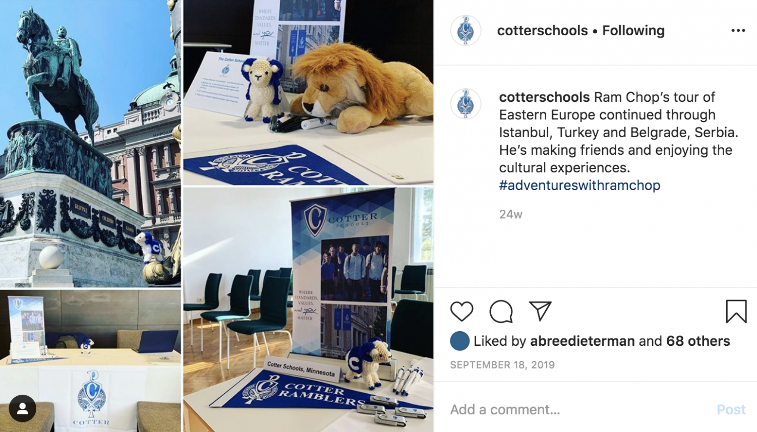Show tagged people via the person icon
757x432 pixels.
[22, 408]
